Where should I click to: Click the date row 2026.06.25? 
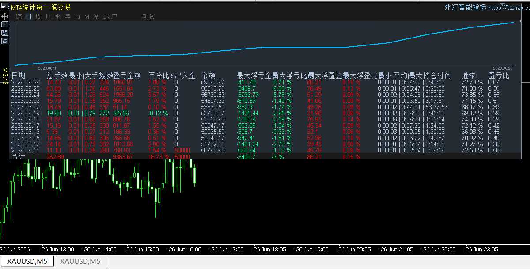click(x=25, y=89)
